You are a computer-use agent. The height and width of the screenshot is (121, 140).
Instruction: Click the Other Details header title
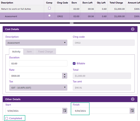[13, 99]
